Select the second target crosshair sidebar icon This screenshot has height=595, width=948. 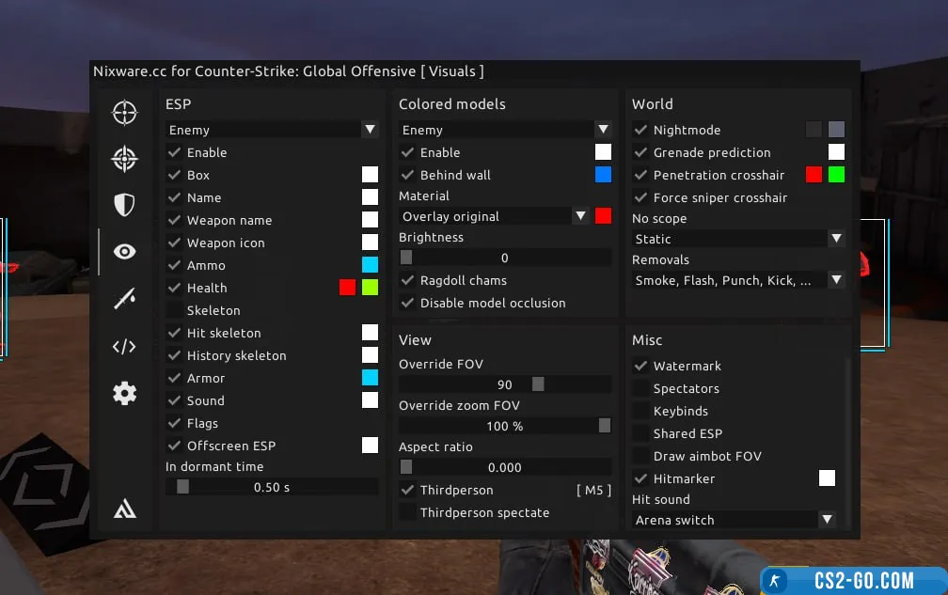click(124, 159)
